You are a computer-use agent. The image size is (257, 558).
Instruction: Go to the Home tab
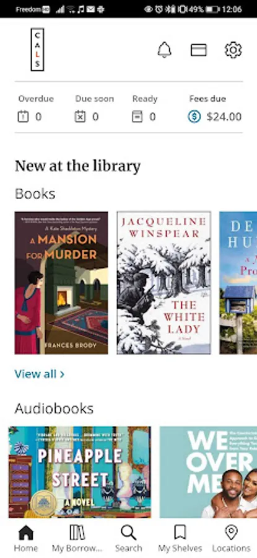click(x=25, y=538)
